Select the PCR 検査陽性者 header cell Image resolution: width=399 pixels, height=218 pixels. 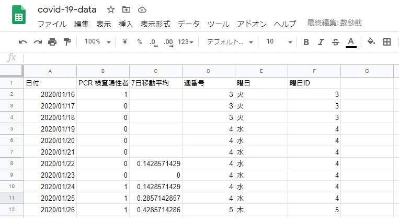[103, 83]
